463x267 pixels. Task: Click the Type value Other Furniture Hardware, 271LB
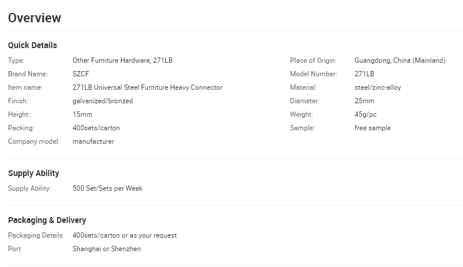tap(123, 60)
